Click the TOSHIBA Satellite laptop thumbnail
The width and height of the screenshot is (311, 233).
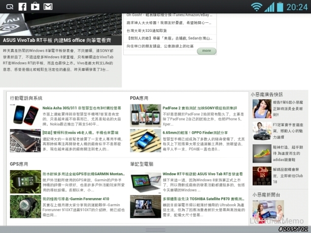(146, 207)
